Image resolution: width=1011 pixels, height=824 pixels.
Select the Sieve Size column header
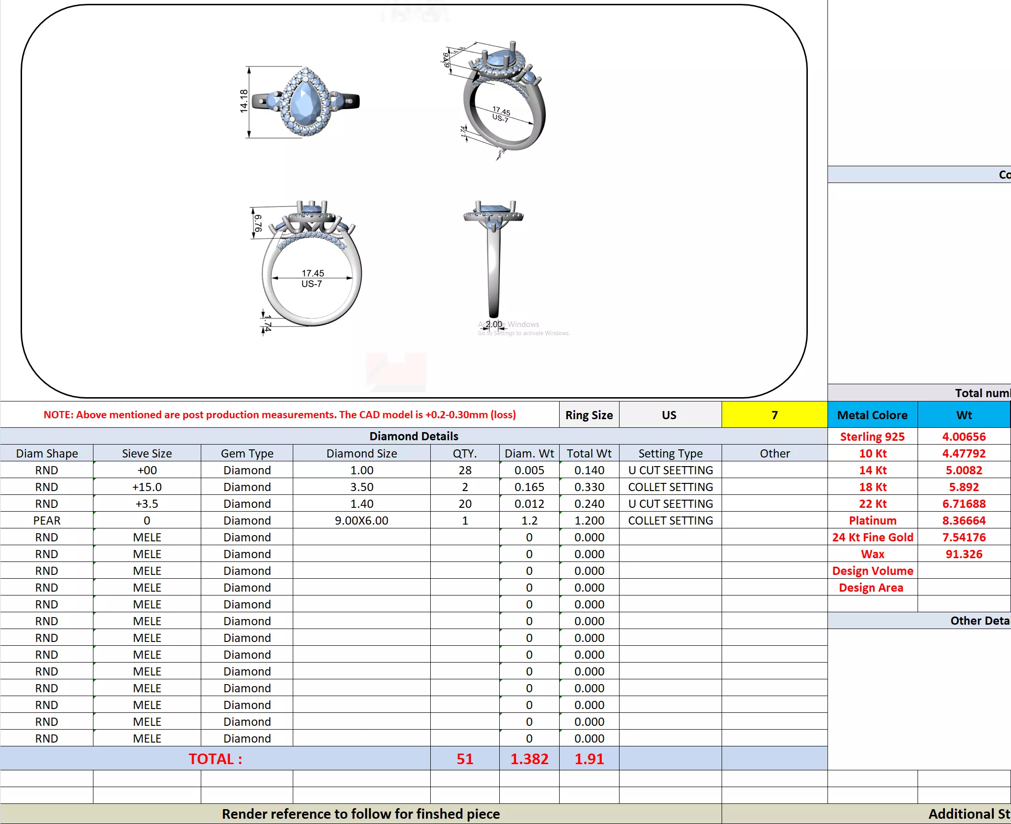147,453
